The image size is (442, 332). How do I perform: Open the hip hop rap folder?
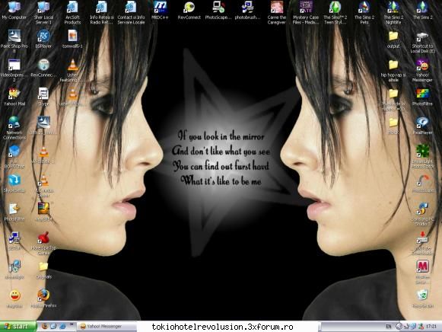[x=393, y=71]
